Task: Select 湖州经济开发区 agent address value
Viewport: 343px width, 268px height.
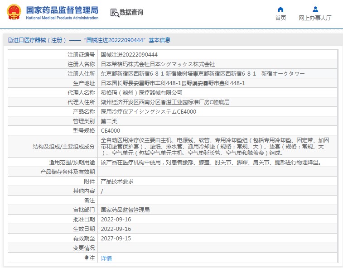Action: point(165,102)
